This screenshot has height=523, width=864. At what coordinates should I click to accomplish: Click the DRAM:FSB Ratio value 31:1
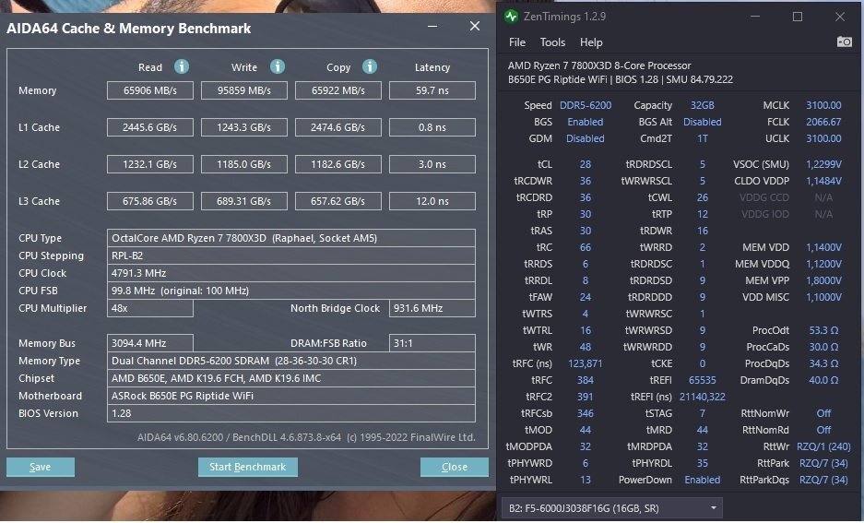[x=432, y=343]
